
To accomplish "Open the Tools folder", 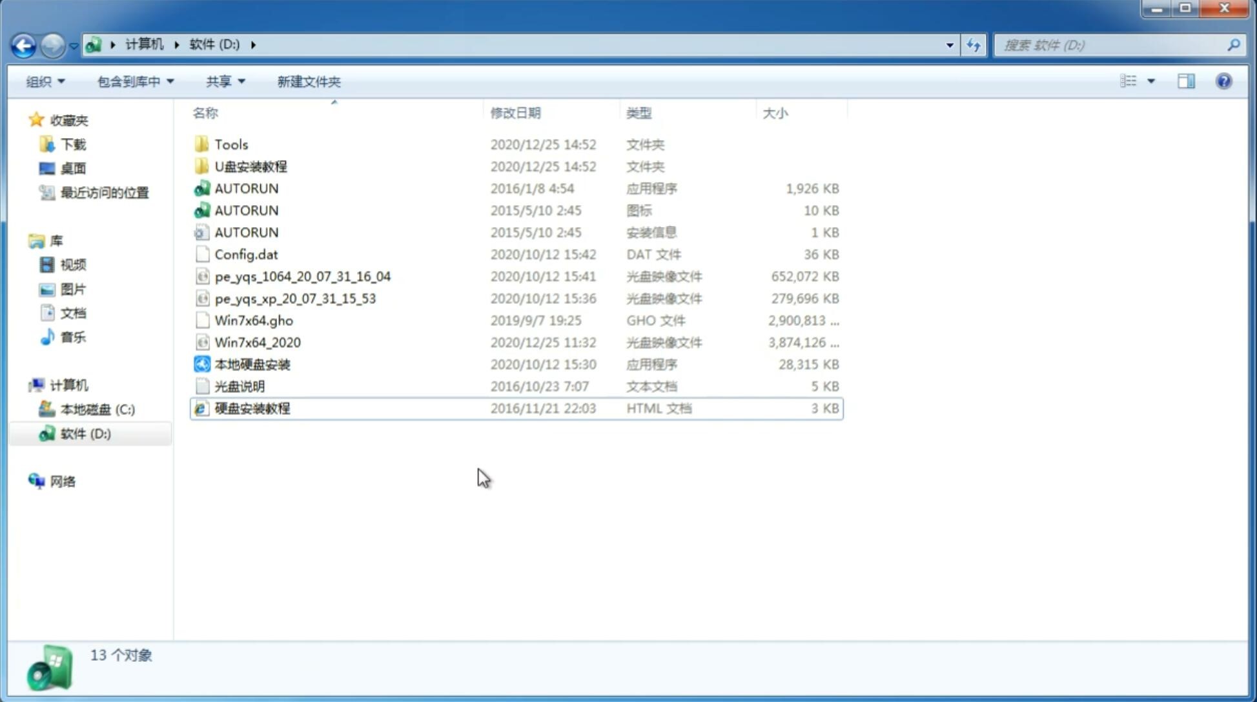I will (x=230, y=144).
